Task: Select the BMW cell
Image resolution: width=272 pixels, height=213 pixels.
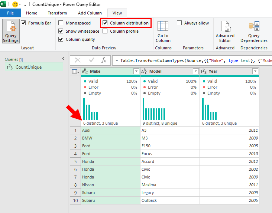Action: (x=110, y=138)
